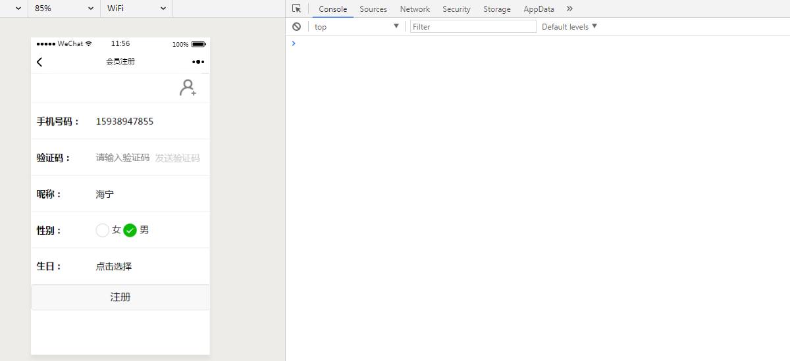Click the 注册 register button
Viewport: 790px width, 361px height.
coord(120,297)
